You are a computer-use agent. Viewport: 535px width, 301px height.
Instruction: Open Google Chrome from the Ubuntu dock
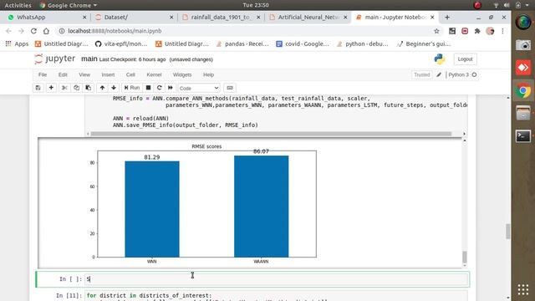523,91
